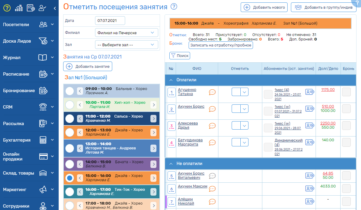Click the add-task checklist icon in top bar
This screenshot has height=210, width=361.
coord(31,8)
